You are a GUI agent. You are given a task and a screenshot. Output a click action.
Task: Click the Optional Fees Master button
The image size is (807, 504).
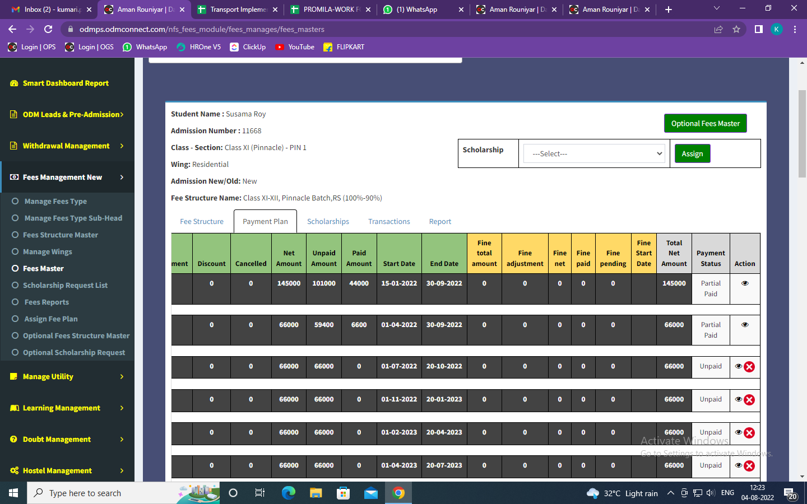pos(705,123)
